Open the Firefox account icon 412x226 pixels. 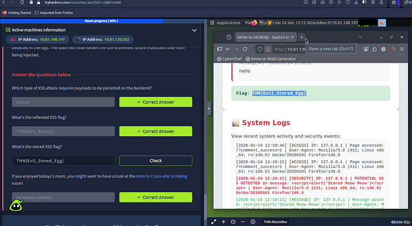366,49
